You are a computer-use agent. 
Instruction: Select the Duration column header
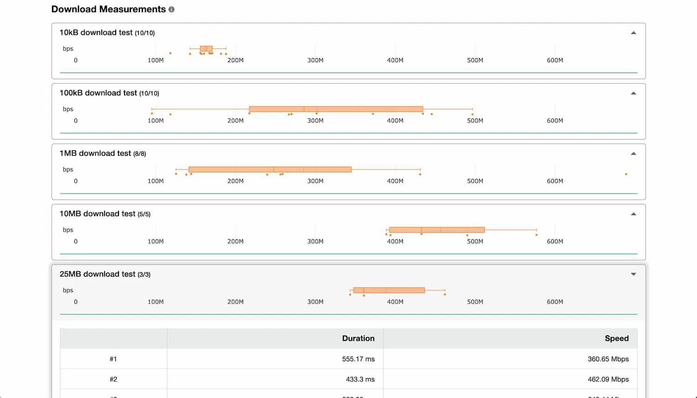pos(358,338)
